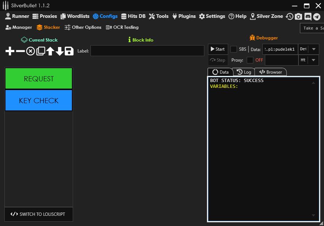Remove selected block with the minus icon
324x226 pixels.
(x=20, y=51)
